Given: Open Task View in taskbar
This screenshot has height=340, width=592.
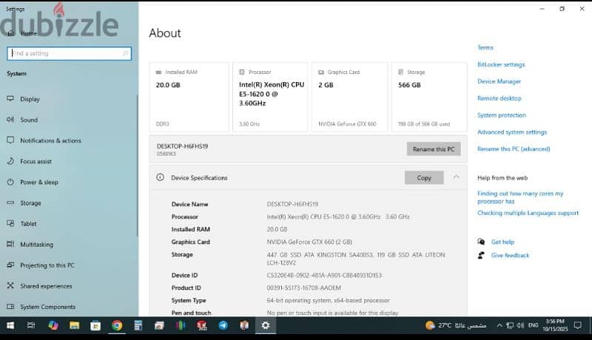Looking at the screenshot, I should tap(31, 325).
